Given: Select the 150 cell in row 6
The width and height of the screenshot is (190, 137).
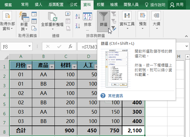Looking at the screenshot, I should pos(111,112).
